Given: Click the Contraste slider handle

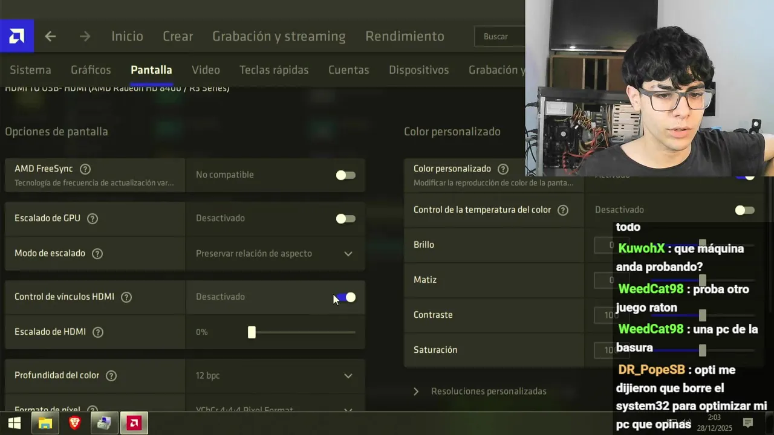Looking at the screenshot, I should 702,315.
